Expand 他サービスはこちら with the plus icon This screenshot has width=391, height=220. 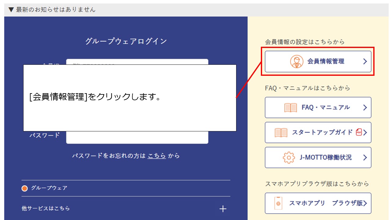[x=223, y=209]
